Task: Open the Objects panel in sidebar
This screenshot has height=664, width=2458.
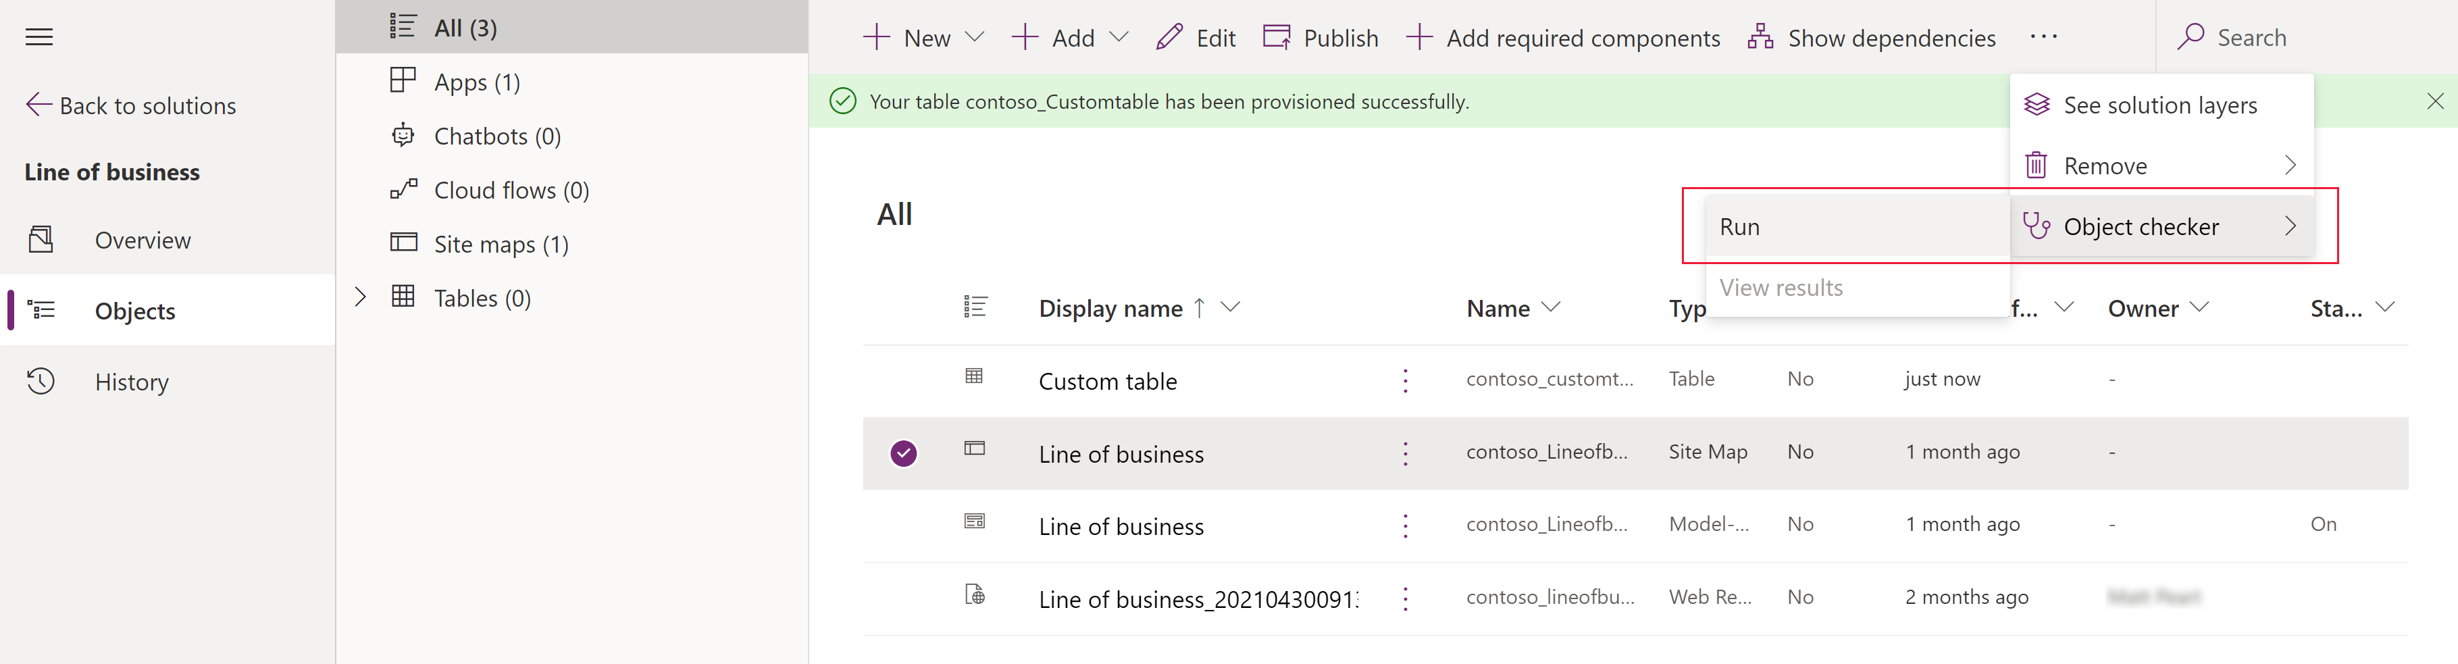Action: (134, 310)
